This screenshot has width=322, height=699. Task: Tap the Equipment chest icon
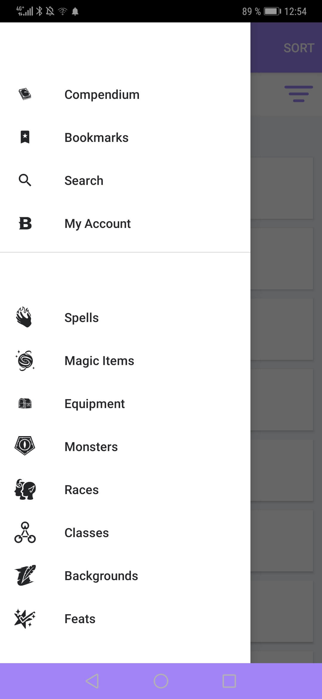[x=25, y=404]
